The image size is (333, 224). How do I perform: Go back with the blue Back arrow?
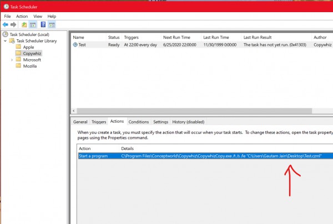[x=6, y=25]
